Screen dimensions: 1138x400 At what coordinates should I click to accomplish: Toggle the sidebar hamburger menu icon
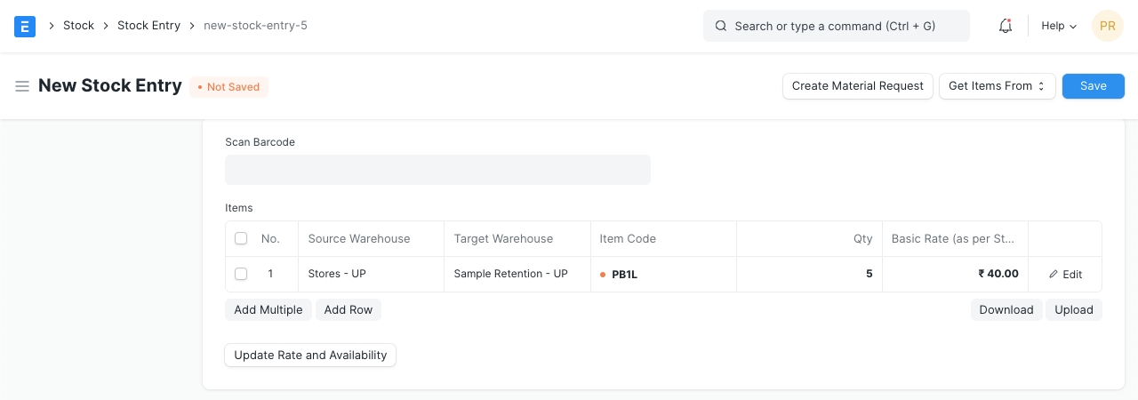22,86
